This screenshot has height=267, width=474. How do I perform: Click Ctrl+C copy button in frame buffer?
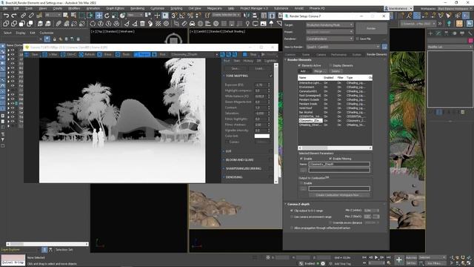coord(69,54)
